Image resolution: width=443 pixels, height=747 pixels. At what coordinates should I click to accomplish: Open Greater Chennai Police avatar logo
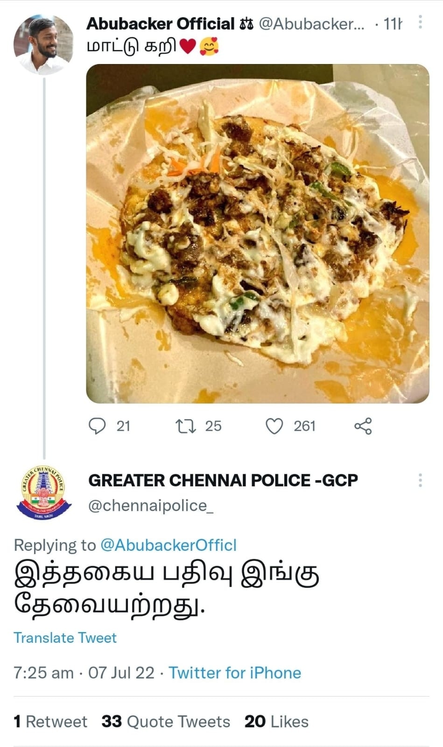(44, 492)
